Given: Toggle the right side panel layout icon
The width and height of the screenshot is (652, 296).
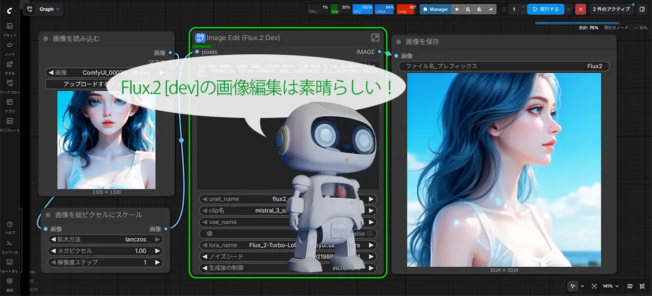Looking at the screenshot, I should tap(642, 9).
